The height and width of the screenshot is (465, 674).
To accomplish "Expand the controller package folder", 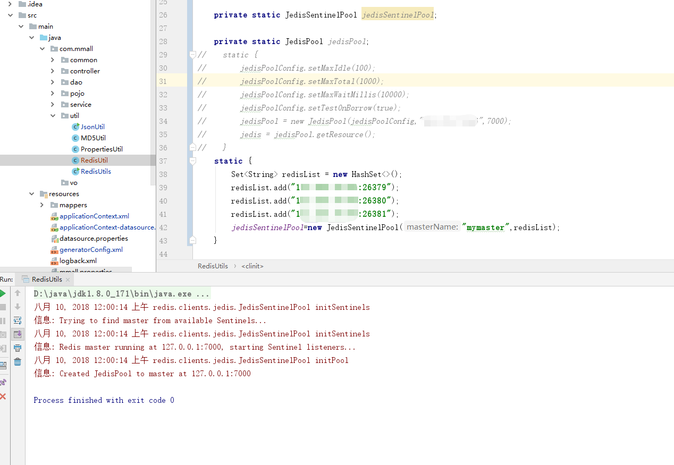I will coord(53,71).
